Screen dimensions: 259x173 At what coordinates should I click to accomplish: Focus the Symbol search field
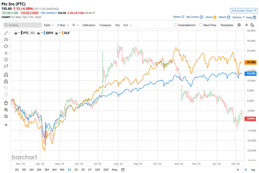[23, 25]
